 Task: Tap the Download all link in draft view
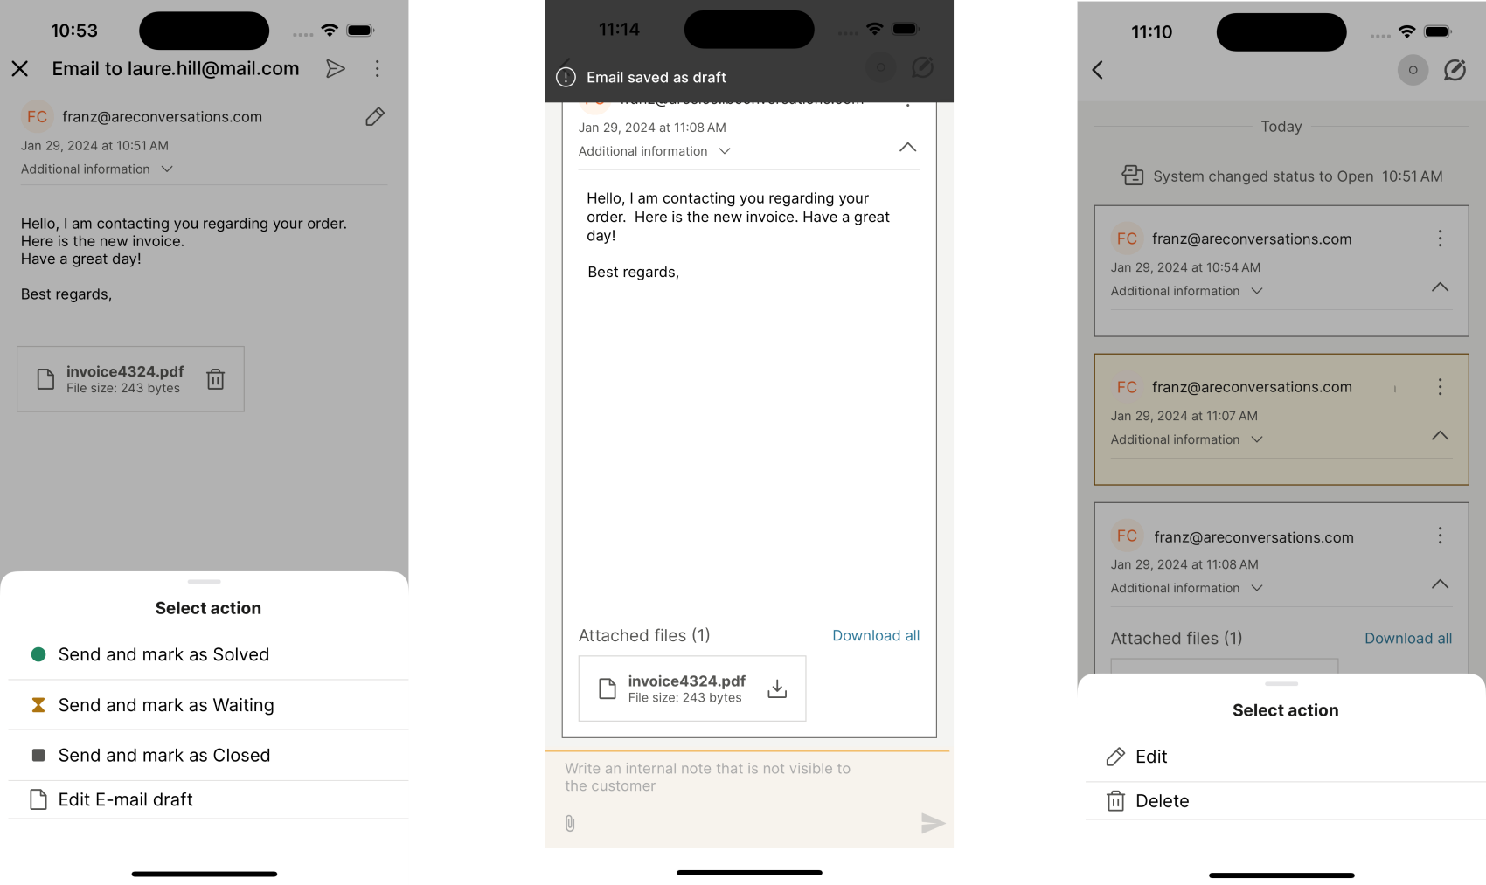(x=876, y=635)
